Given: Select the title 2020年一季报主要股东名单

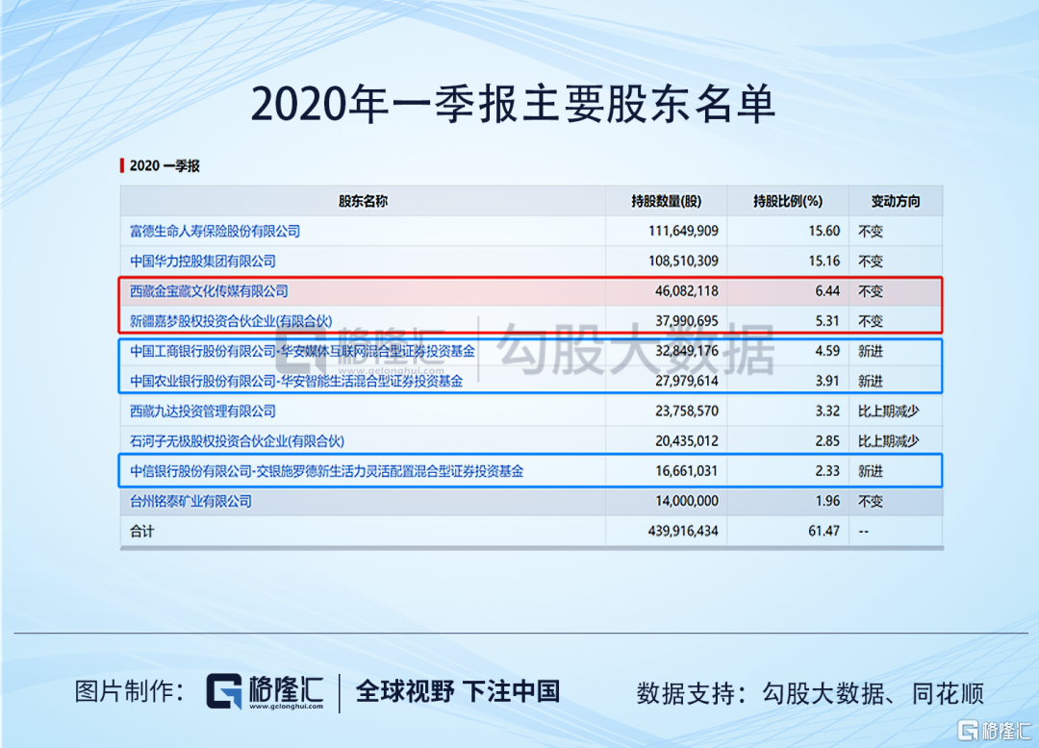Looking at the screenshot, I should coord(513,105).
